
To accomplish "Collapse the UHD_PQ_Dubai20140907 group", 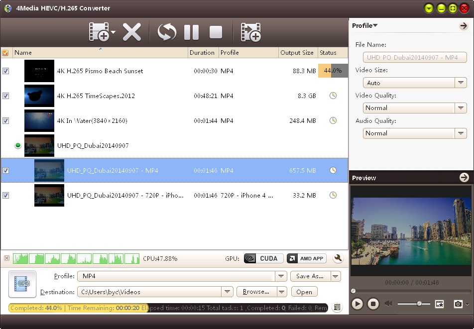I will [18, 146].
